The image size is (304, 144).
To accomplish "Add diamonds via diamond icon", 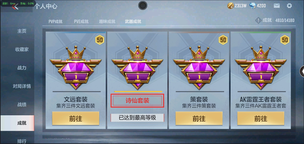I will [253, 6].
